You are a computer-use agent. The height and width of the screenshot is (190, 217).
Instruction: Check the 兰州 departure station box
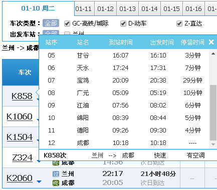coord(67,33)
